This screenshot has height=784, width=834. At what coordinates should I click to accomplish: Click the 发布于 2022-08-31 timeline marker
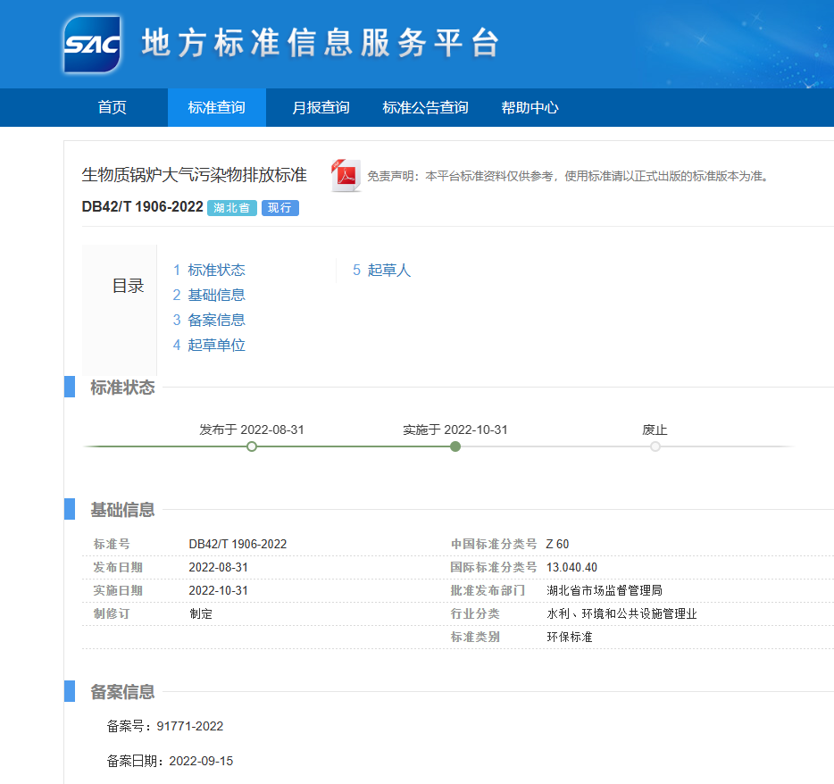(252, 446)
